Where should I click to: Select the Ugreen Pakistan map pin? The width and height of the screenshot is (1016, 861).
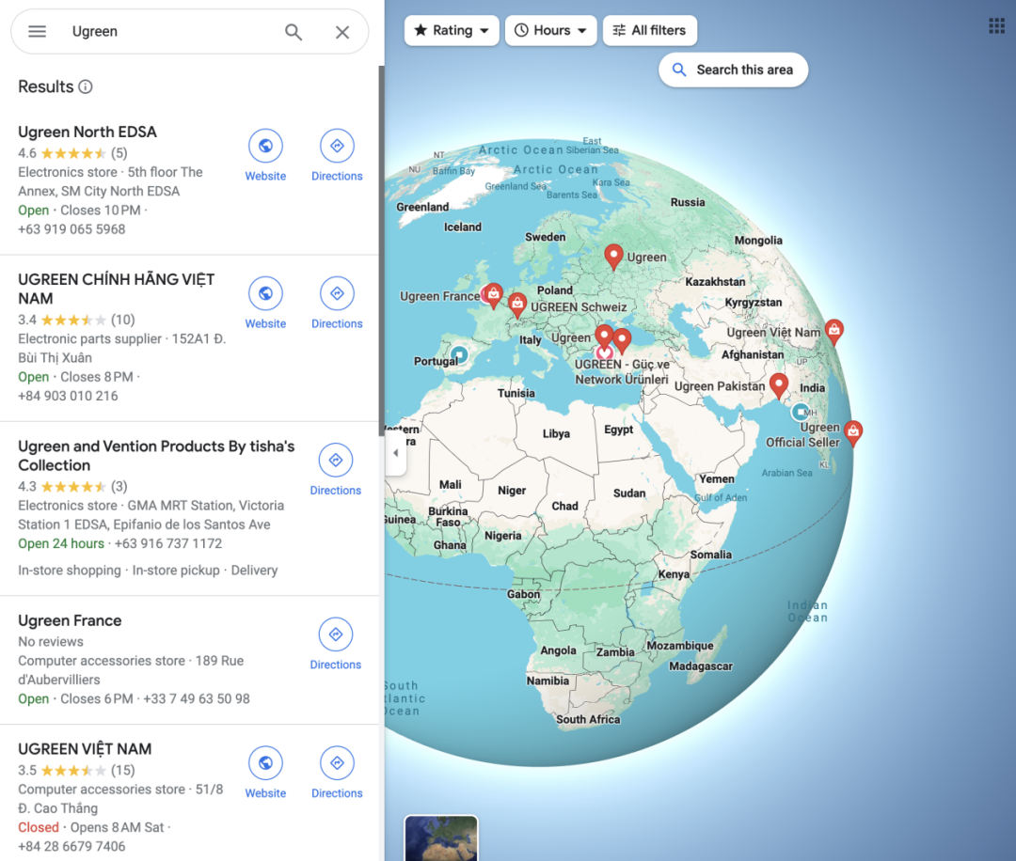[778, 384]
